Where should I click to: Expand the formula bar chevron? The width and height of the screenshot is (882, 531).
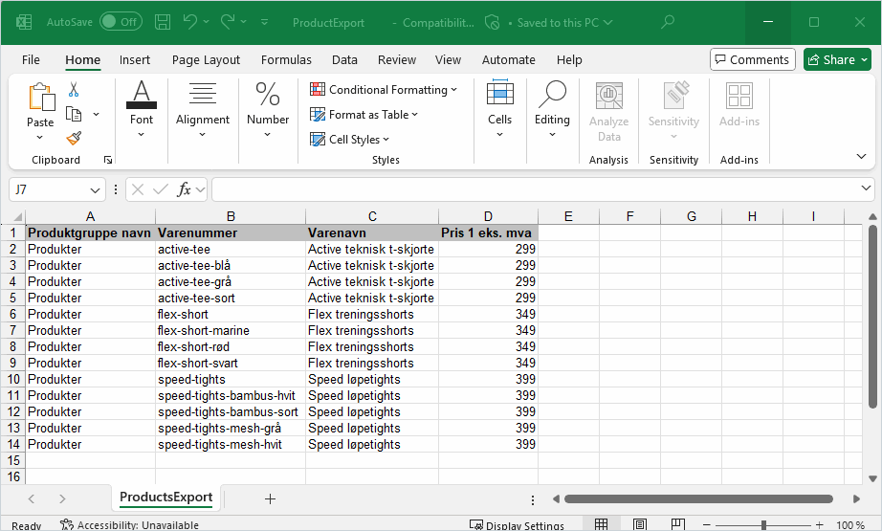866,188
